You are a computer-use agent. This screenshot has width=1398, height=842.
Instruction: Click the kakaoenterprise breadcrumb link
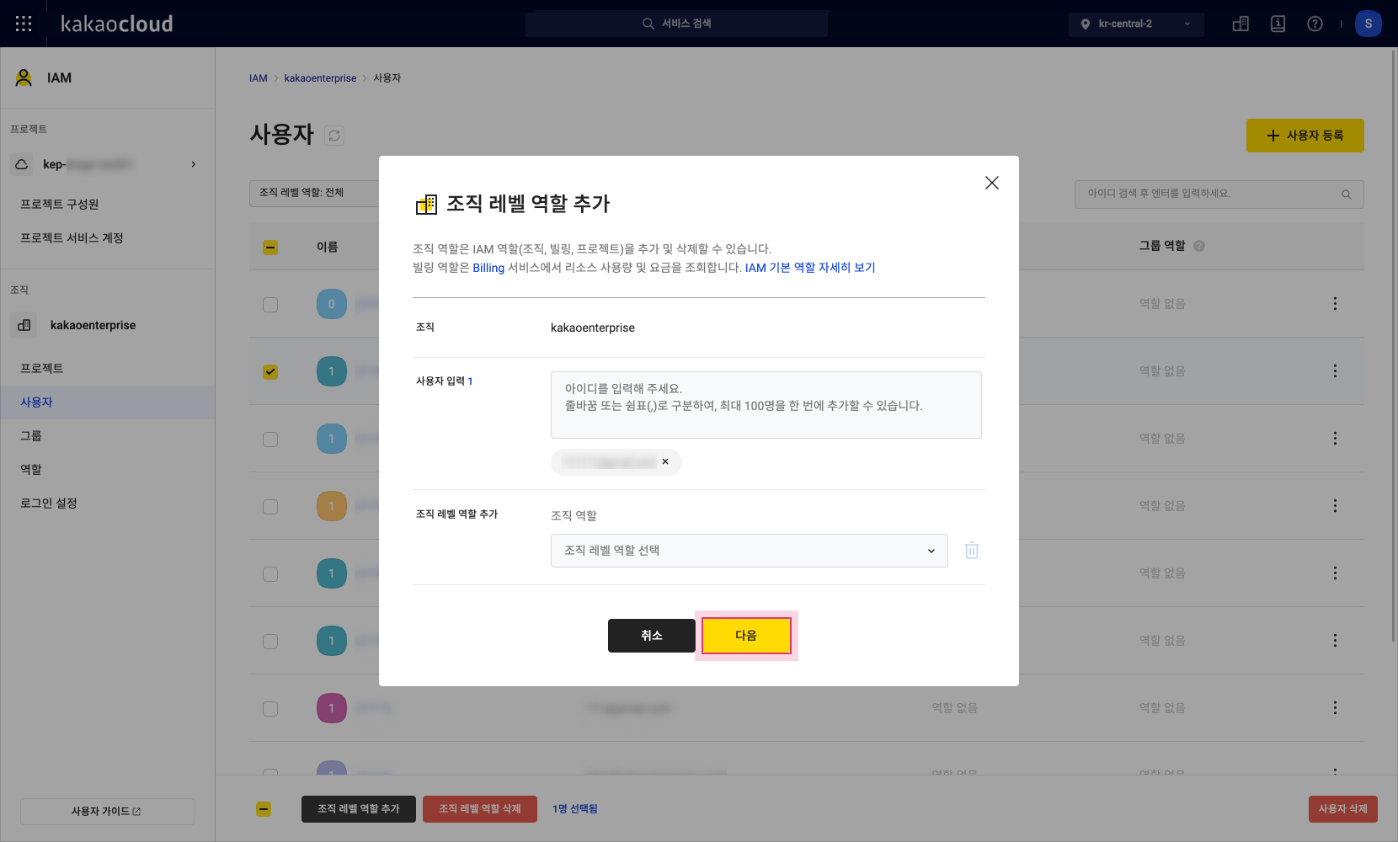(x=320, y=78)
